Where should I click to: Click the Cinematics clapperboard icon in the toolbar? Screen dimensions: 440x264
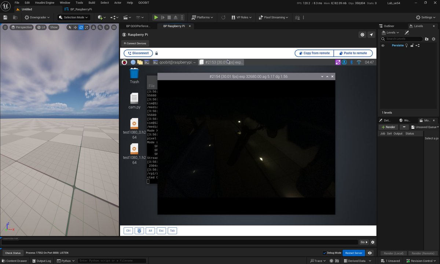click(126, 17)
